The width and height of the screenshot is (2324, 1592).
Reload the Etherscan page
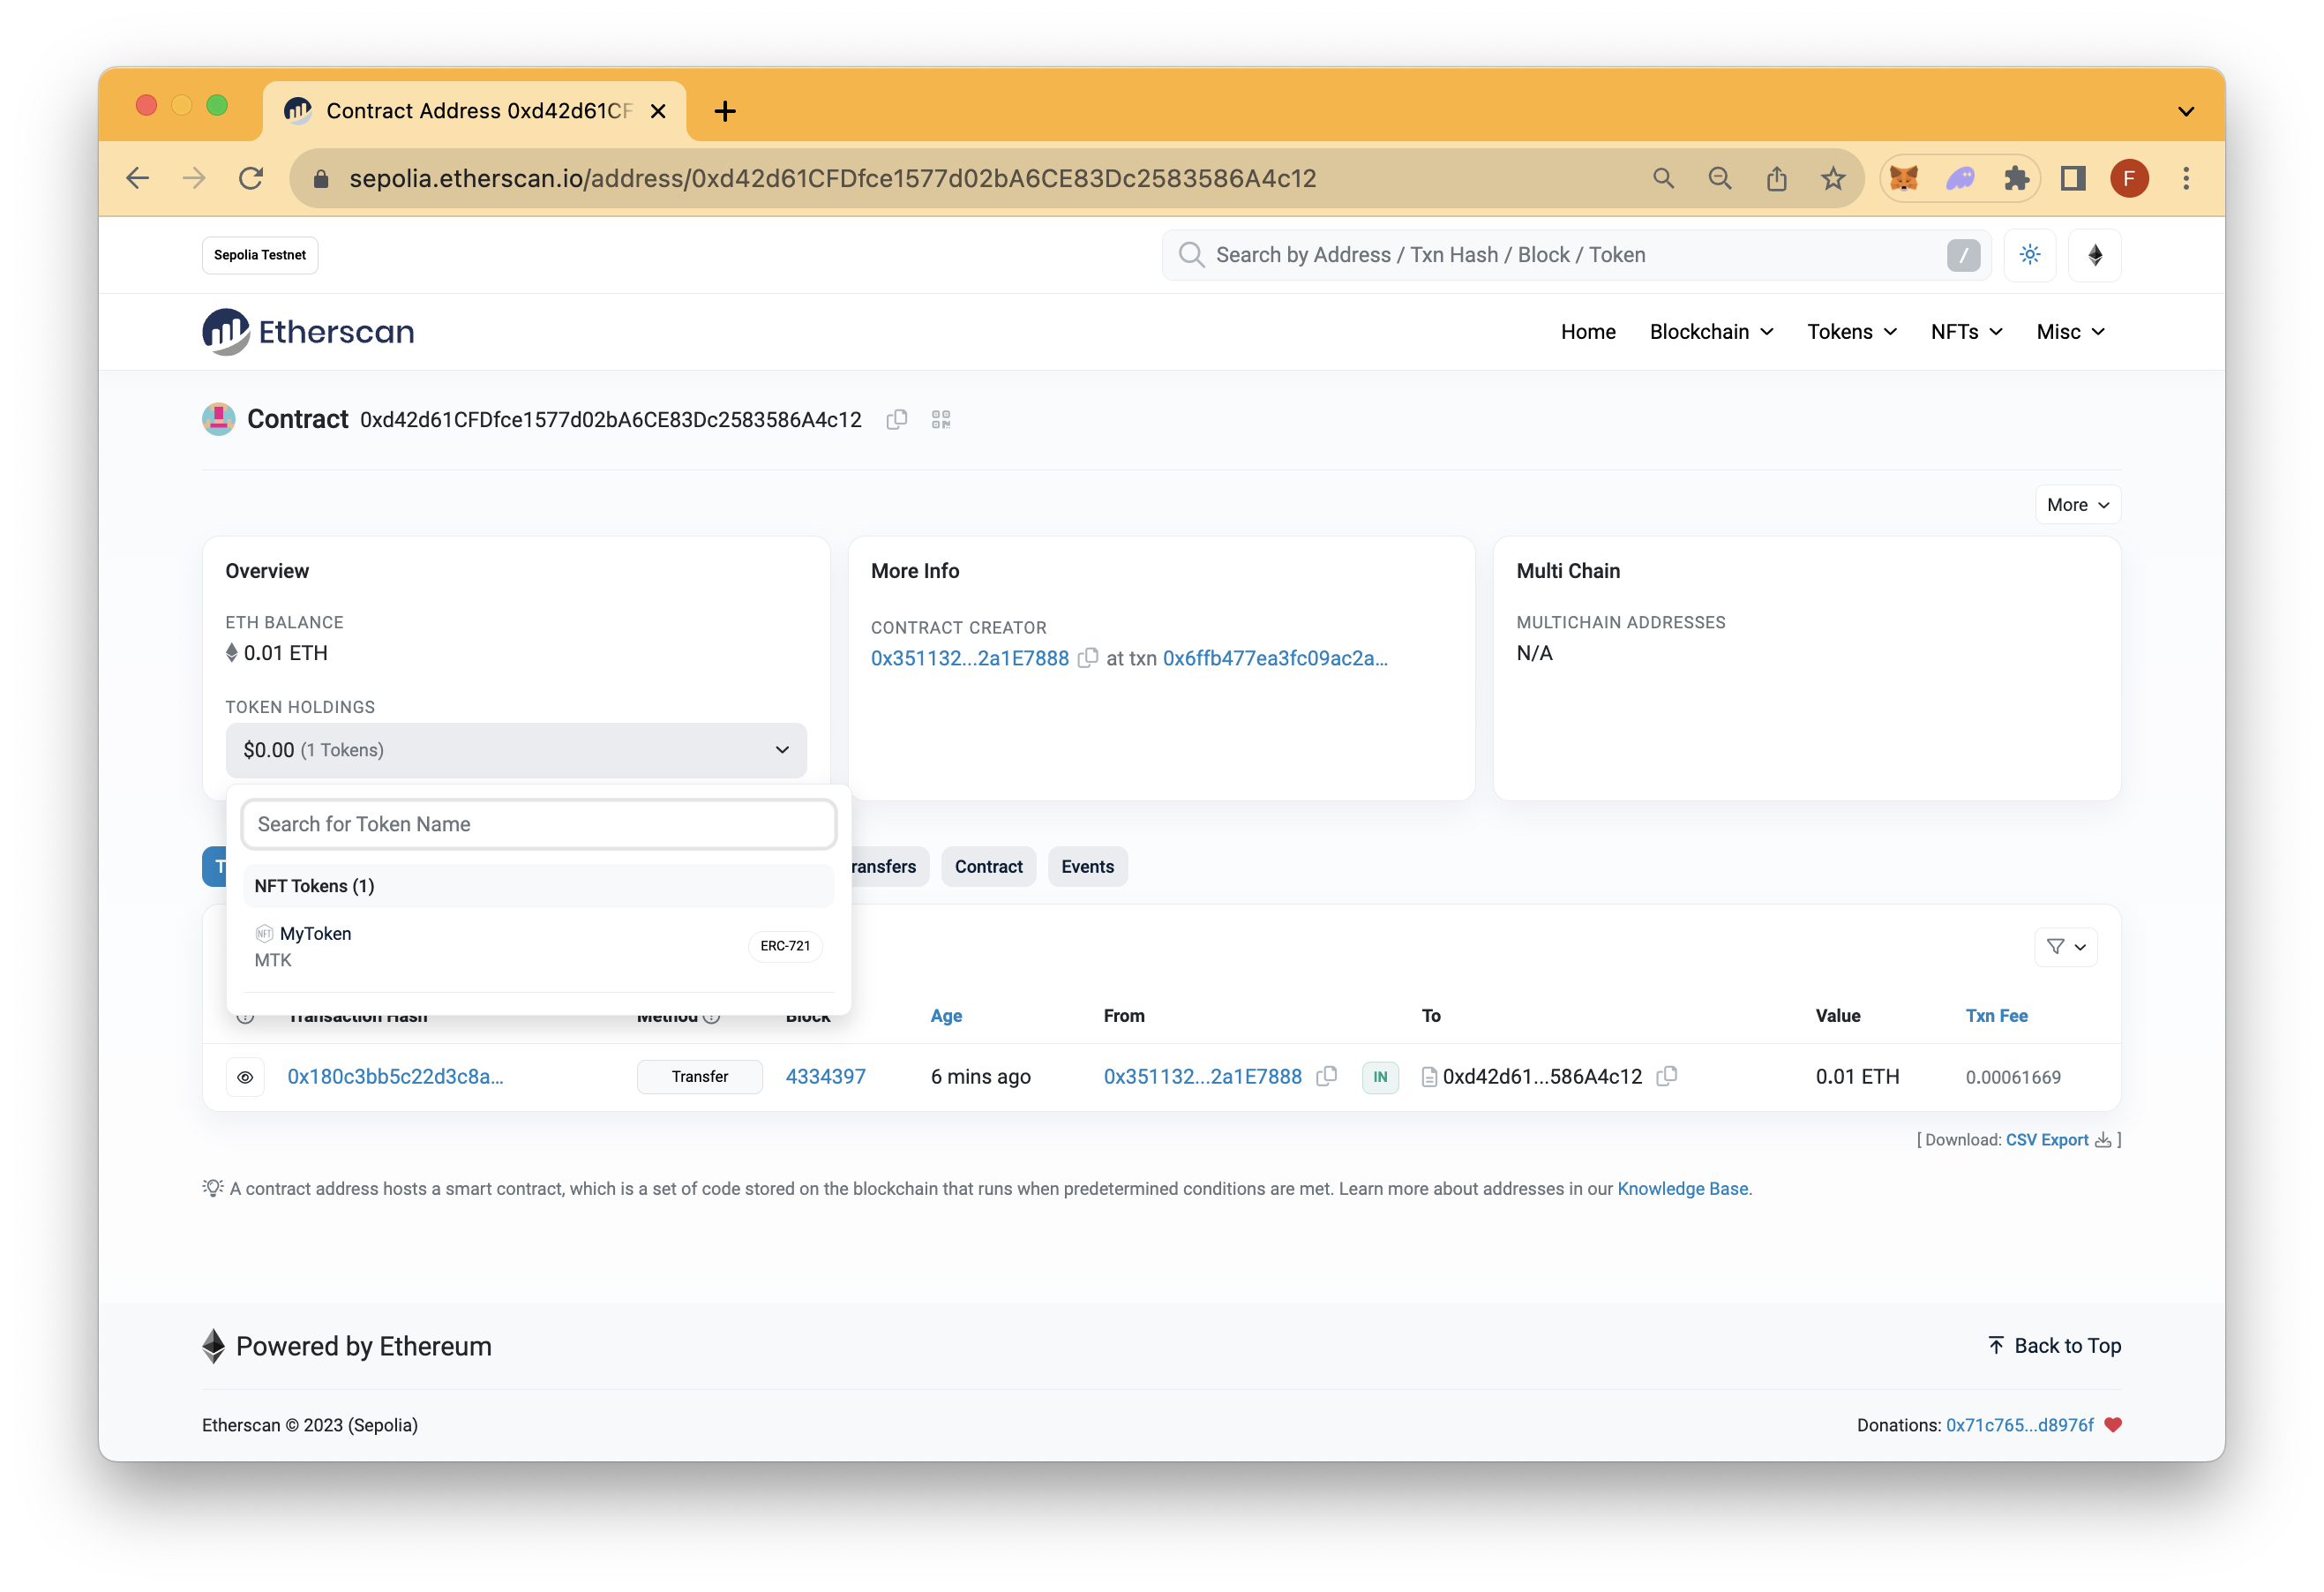pos(251,179)
